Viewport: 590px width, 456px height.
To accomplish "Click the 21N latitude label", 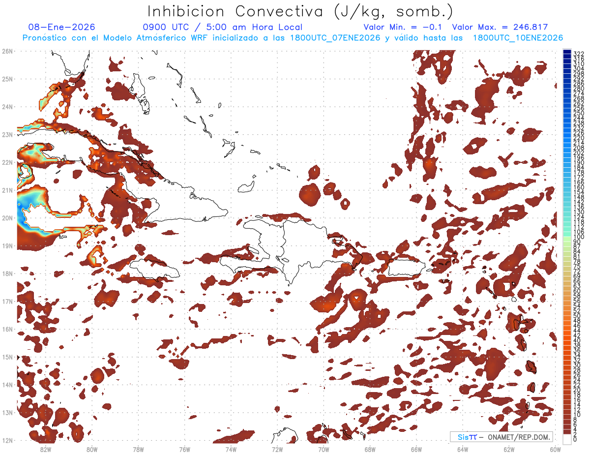I will (x=7, y=190).
